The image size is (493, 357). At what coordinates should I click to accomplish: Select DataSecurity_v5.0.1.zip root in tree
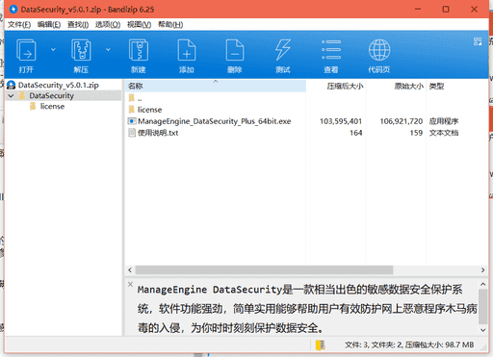58,85
